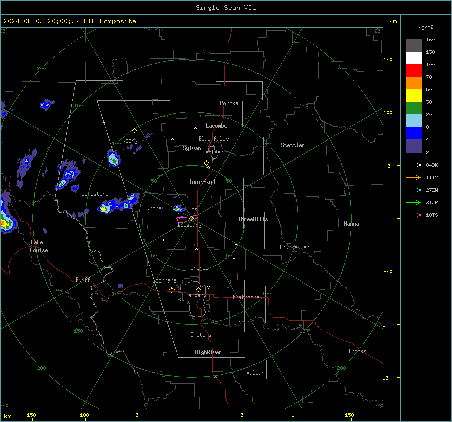
Task: Click the kg/m2 legend units label
Action: [x=426, y=27]
